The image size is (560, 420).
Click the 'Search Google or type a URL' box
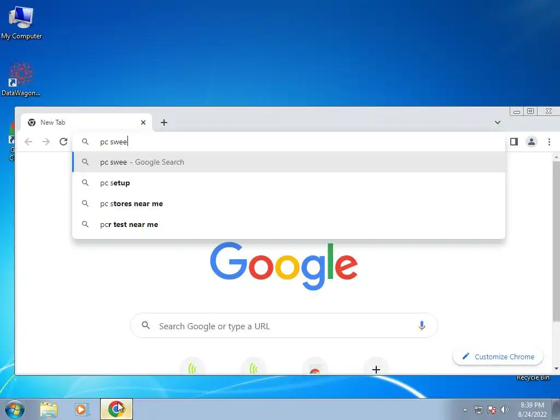click(x=284, y=326)
